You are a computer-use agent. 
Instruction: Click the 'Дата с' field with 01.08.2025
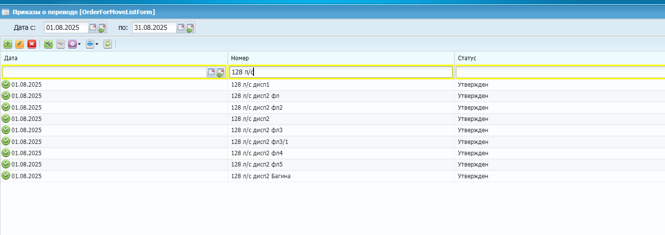(66, 27)
